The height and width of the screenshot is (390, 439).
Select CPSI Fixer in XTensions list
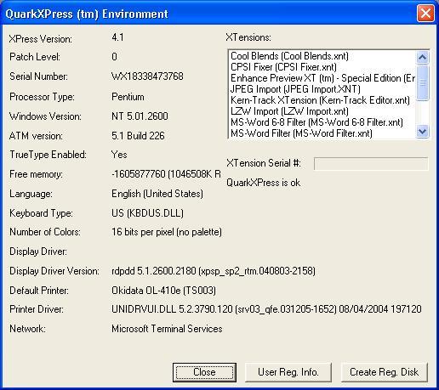(283, 67)
